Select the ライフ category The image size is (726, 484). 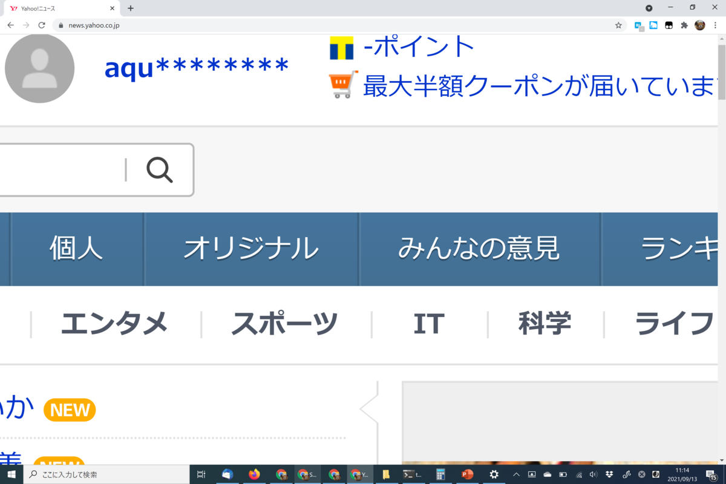[675, 324]
